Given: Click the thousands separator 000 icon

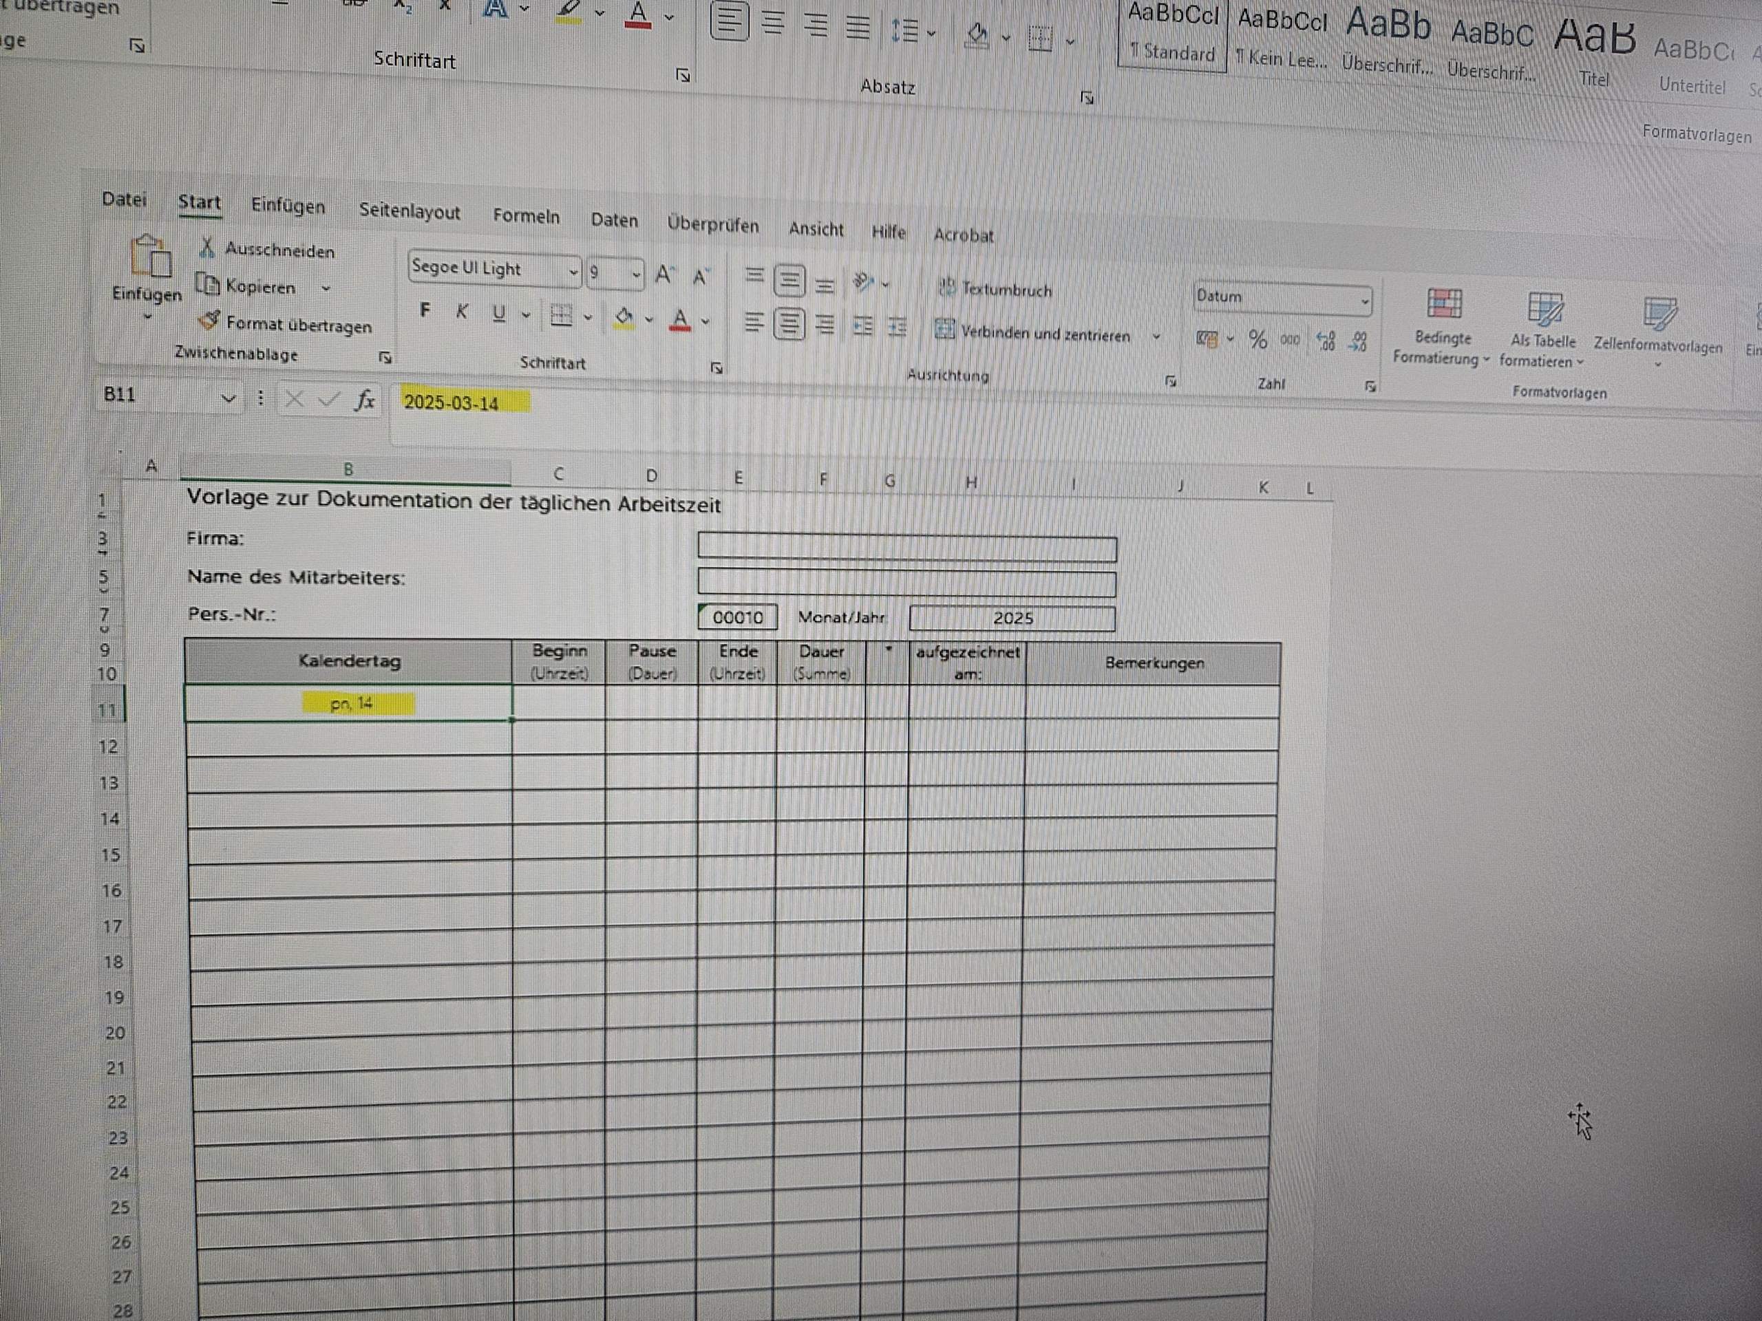Looking at the screenshot, I should coord(1290,341).
